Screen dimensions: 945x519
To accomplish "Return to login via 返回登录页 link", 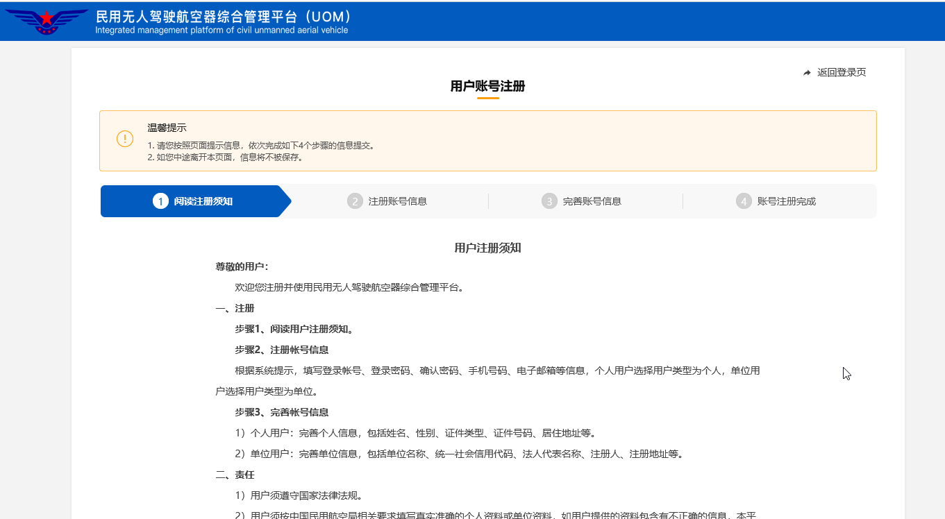I will point(841,73).
